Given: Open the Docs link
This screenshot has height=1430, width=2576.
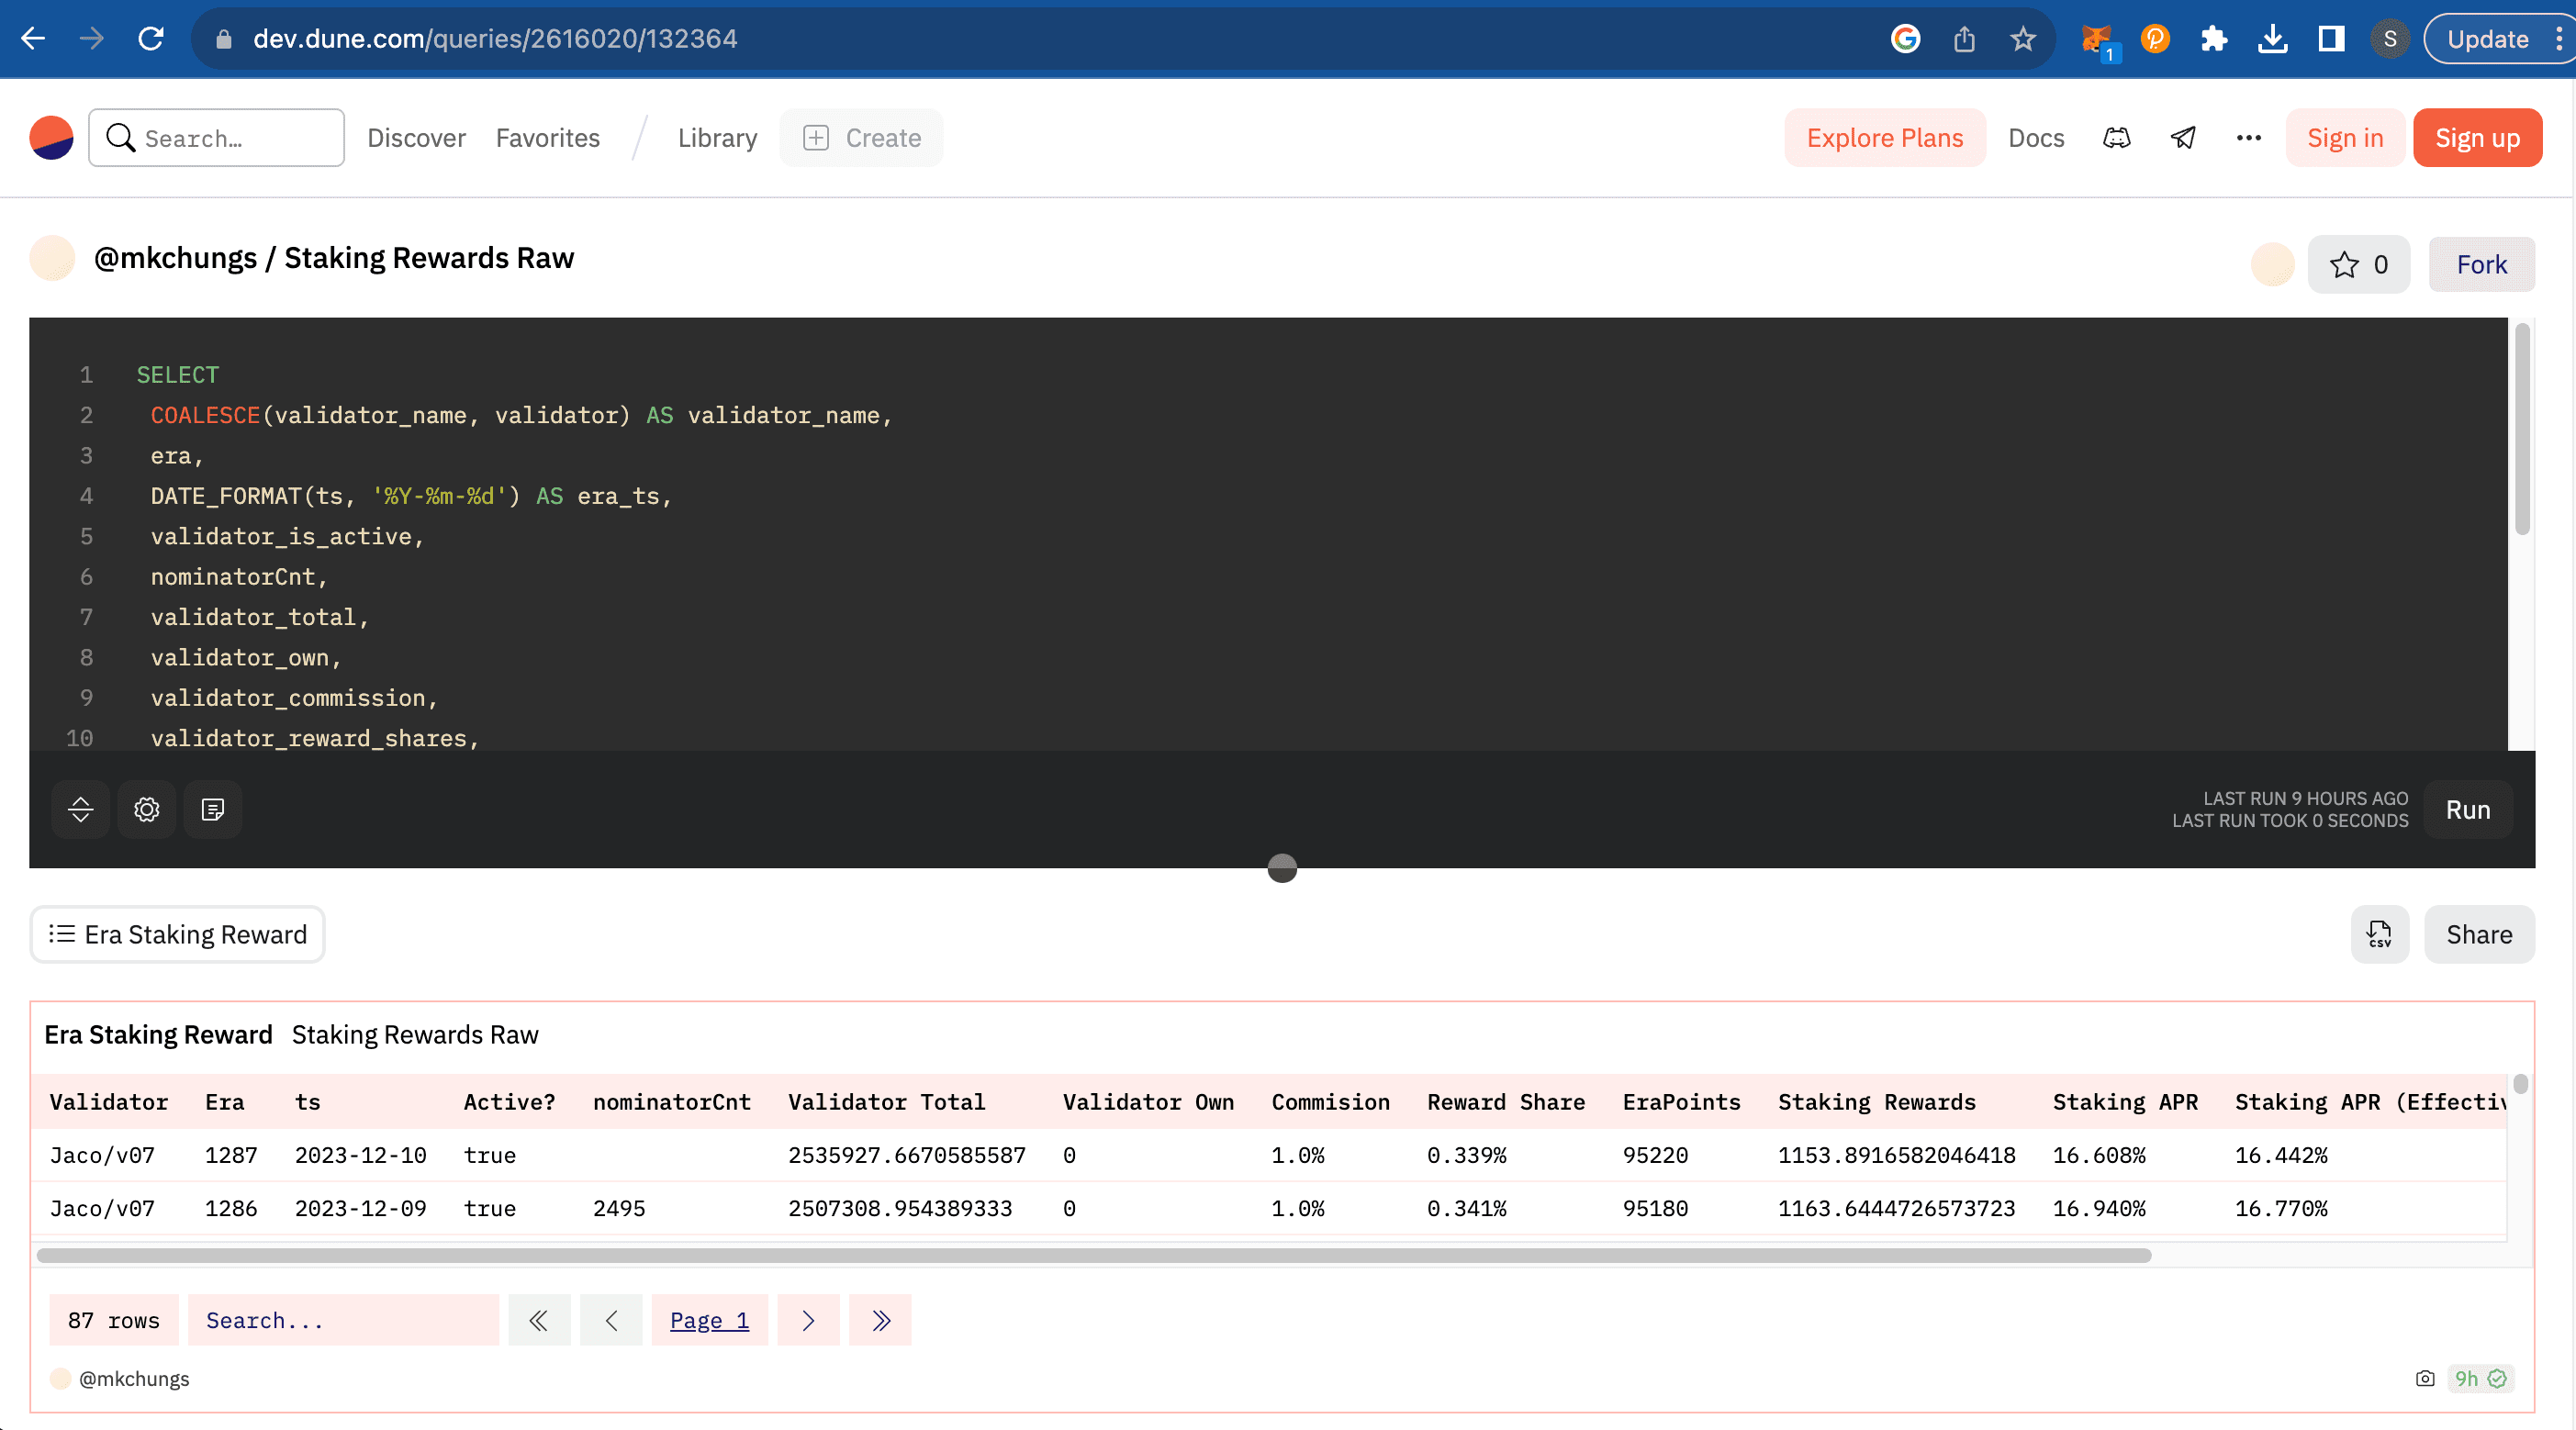Looking at the screenshot, I should pos(2036,138).
